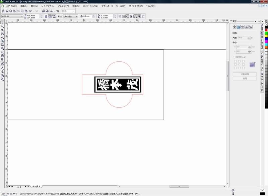
Task: Pick the red swatch in the color palette
Action: point(266,30)
